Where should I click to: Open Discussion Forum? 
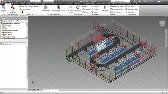[132, 9]
